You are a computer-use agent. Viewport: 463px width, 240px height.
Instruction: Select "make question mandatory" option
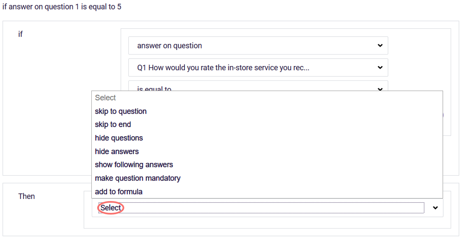137,178
